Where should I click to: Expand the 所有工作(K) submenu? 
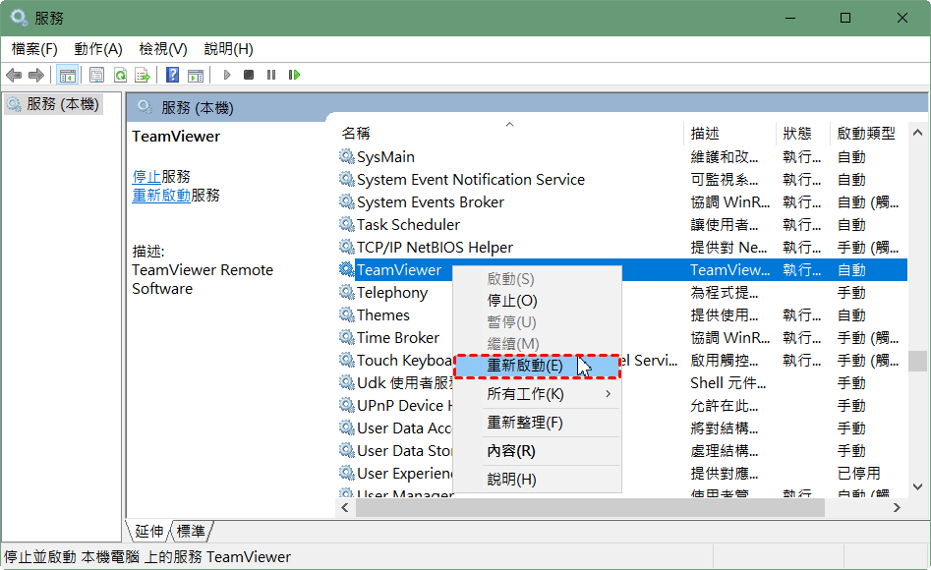tap(538, 394)
